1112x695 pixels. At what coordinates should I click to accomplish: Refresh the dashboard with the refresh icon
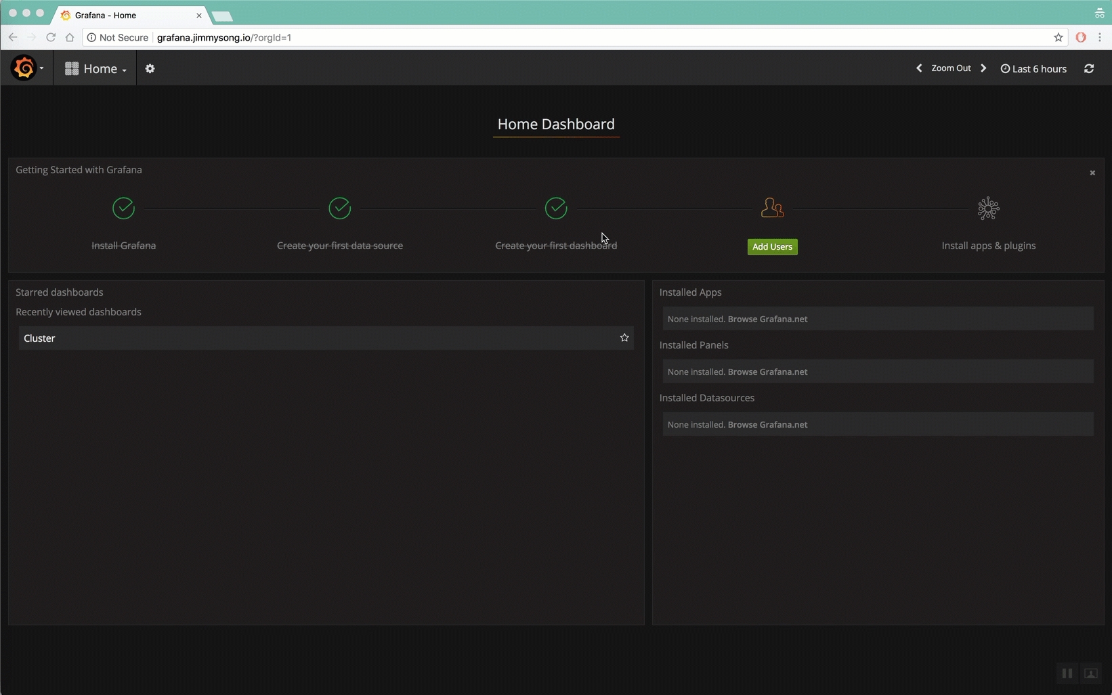click(x=1089, y=69)
